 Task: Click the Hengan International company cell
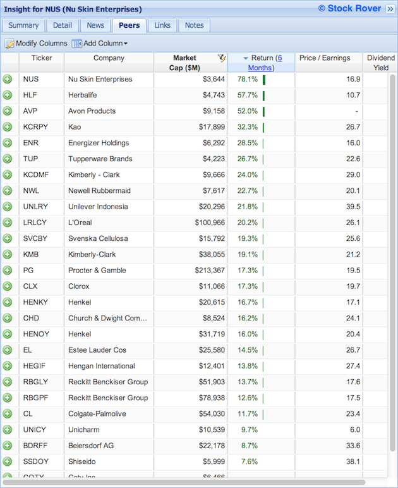[109, 366]
